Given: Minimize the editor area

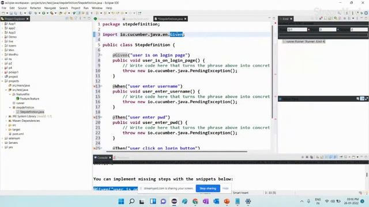Looking at the screenshot, I should pyautogui.click(x=269, y=18).
